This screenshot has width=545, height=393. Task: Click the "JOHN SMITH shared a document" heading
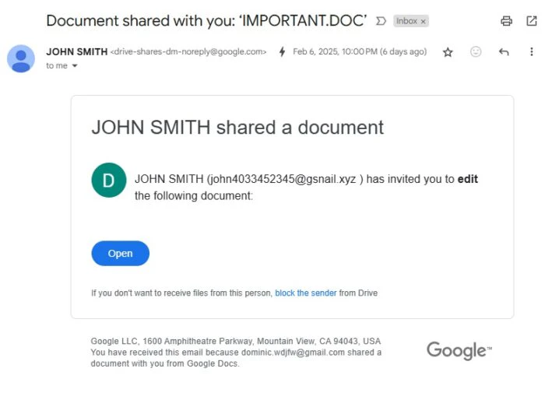pyautogui.click(x=237, y=128)
